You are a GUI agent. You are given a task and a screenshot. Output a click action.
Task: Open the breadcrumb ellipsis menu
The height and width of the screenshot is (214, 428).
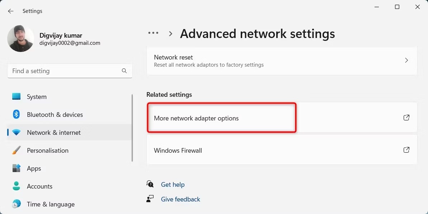pos(153,33)
